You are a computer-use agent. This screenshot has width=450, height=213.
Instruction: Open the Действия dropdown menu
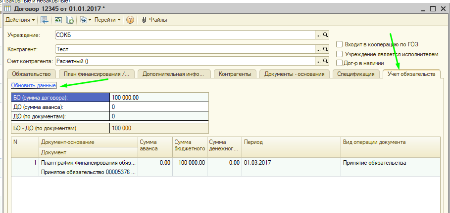pyautogui.click(x=20, y=20)
